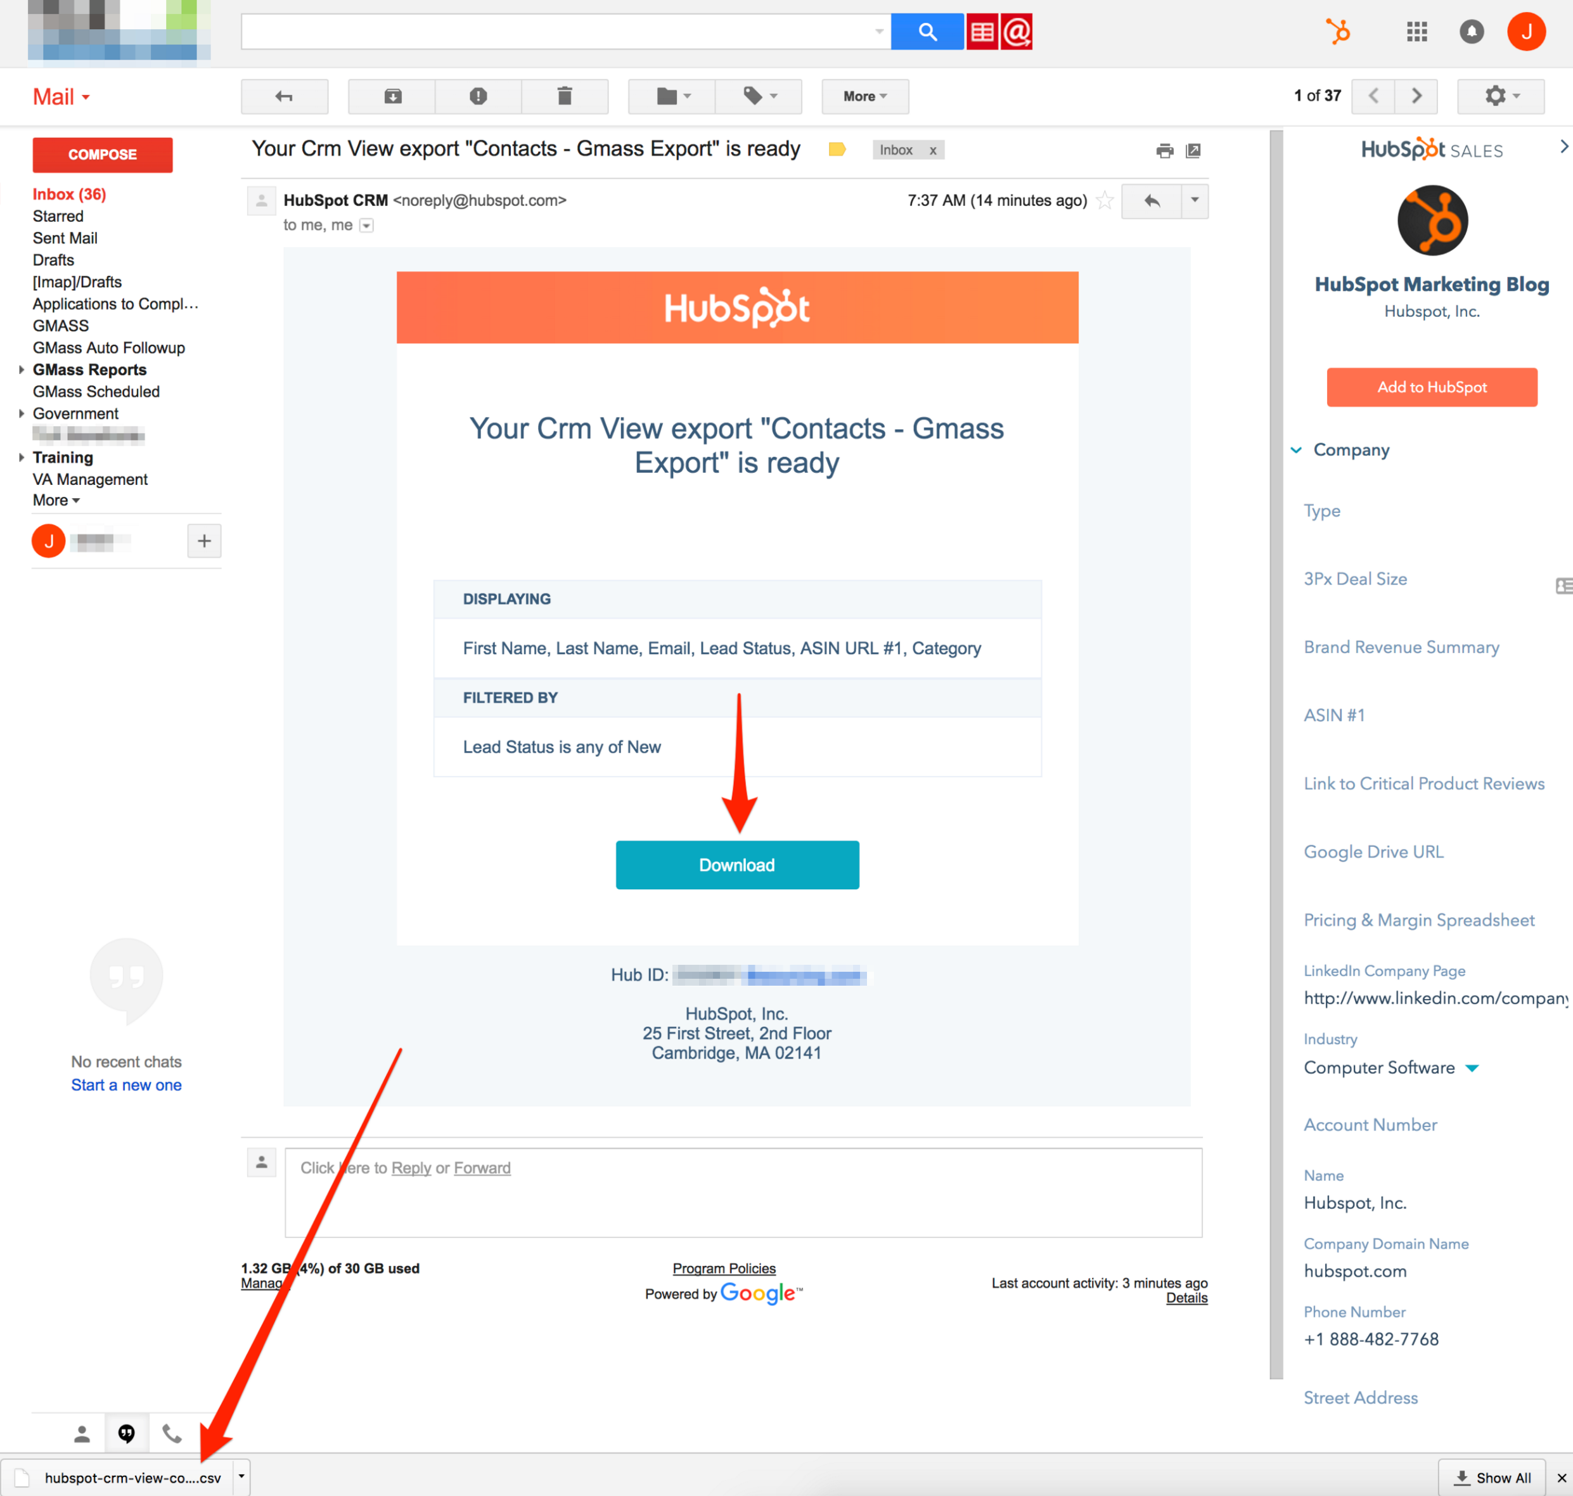Open the Move to folder dropdown
The width and height of the screenshot is (1573, 1496).
(x=672, y=96)
